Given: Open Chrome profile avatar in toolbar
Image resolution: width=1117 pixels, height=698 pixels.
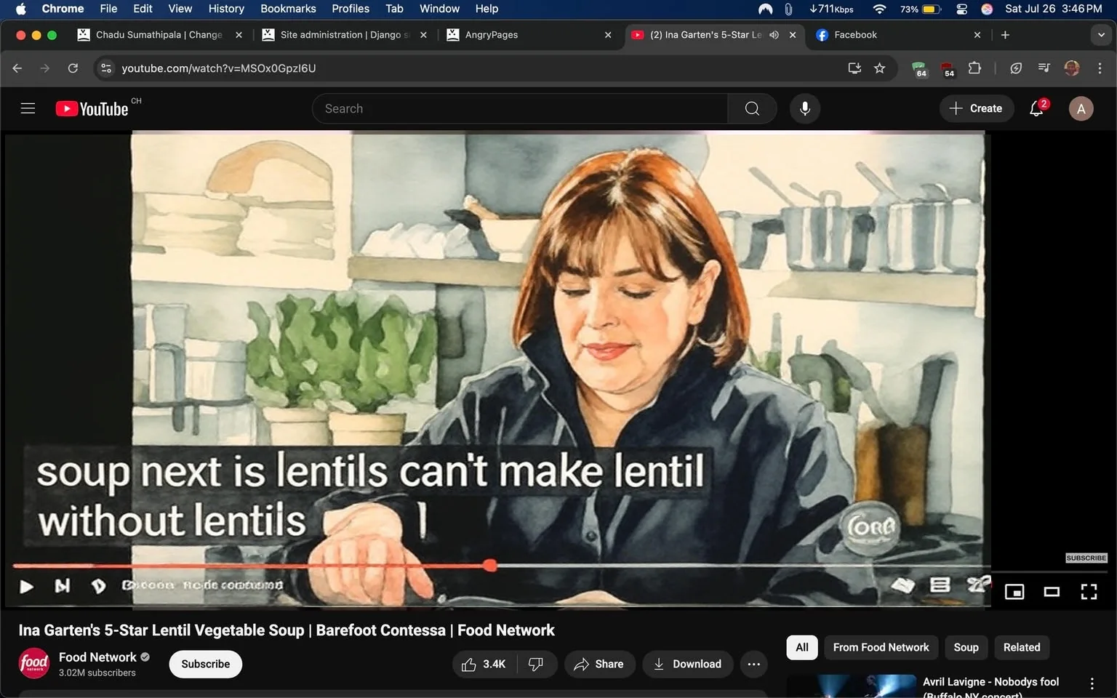Looking at the screenshot, I should point(1072,68).
